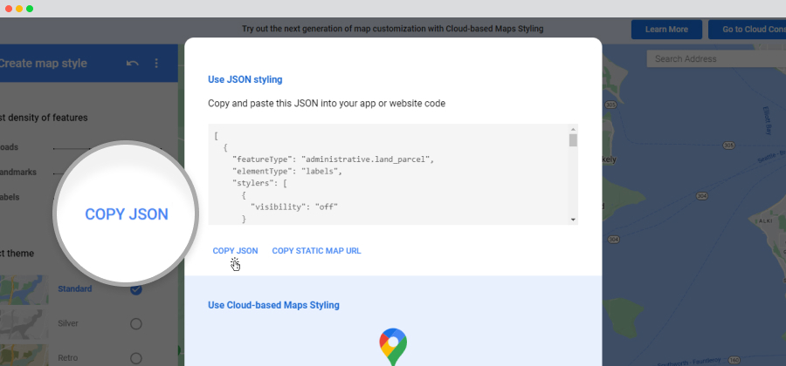Click the Learn More button

coord(666,30)
